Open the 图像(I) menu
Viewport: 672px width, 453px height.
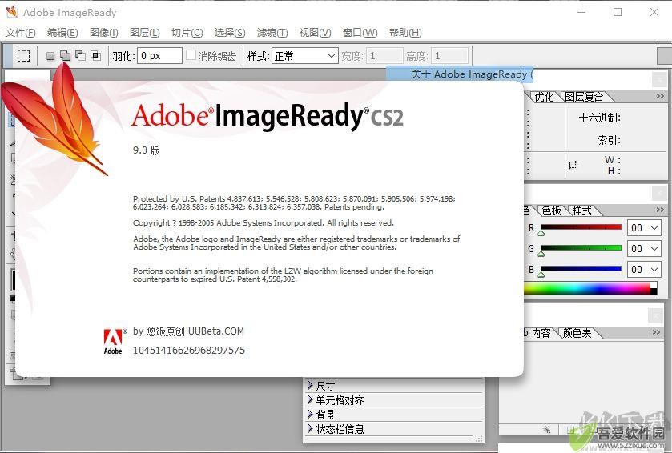pyautogui.click(x=103, y=33)
